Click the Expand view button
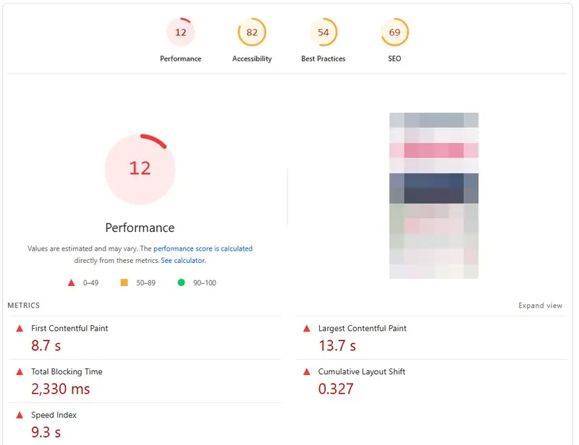Image resolution: width=579 pixels, height=445 pixels. (x=540, y=306)
